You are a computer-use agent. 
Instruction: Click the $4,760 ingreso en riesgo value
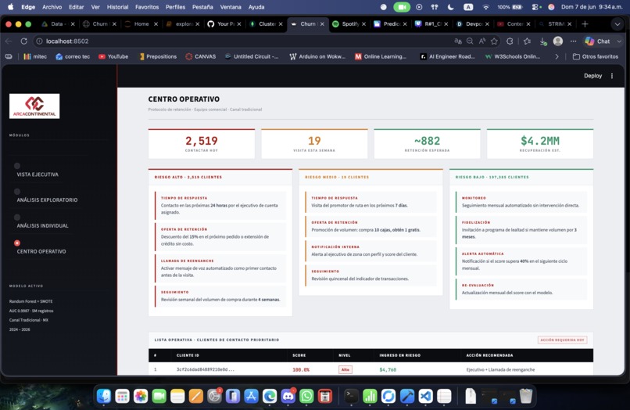[x=388, y=369]
